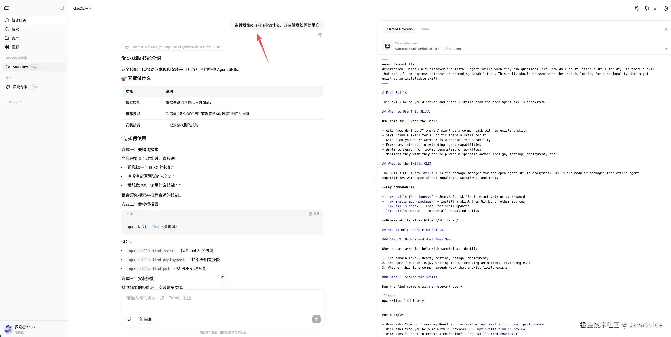Select the Current Process tab

[399, 29]
